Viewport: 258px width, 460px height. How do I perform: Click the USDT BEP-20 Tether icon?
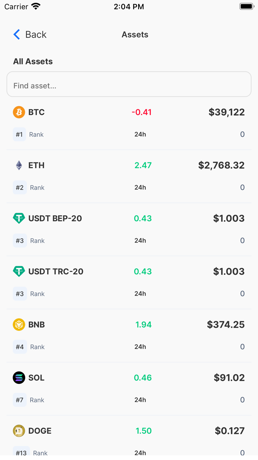point(18,218)
